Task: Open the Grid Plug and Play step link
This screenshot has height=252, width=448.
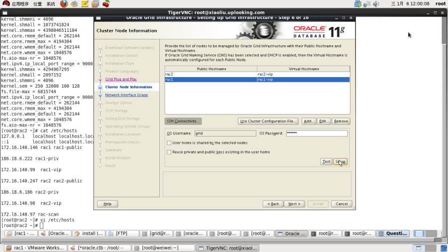Action: pyautogui.click(x=121, y=79)
